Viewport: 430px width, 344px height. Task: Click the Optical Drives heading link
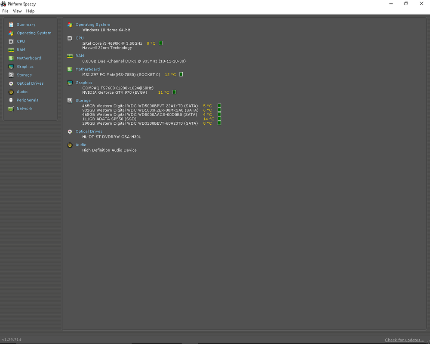89,132
